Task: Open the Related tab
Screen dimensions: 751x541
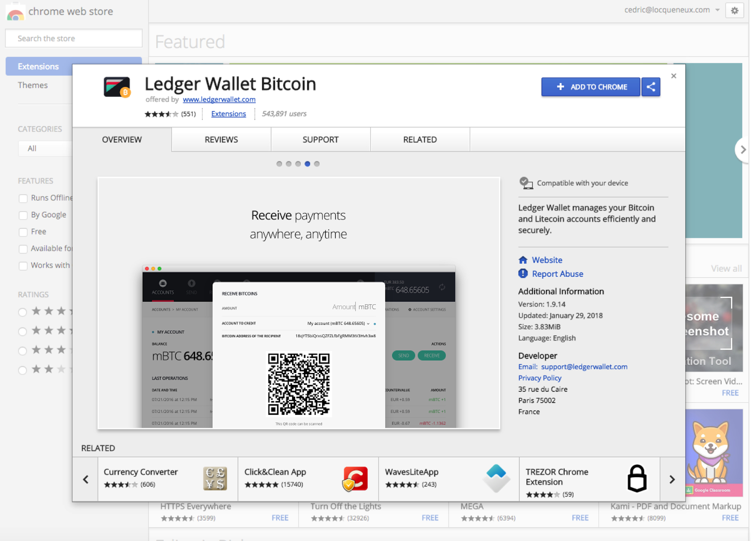Action: tap(420, 140)
